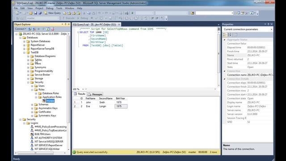The width and height of the screenshot is (286, 161).
Task: Click the Copy icon in the toolbar
Action: 88,13
